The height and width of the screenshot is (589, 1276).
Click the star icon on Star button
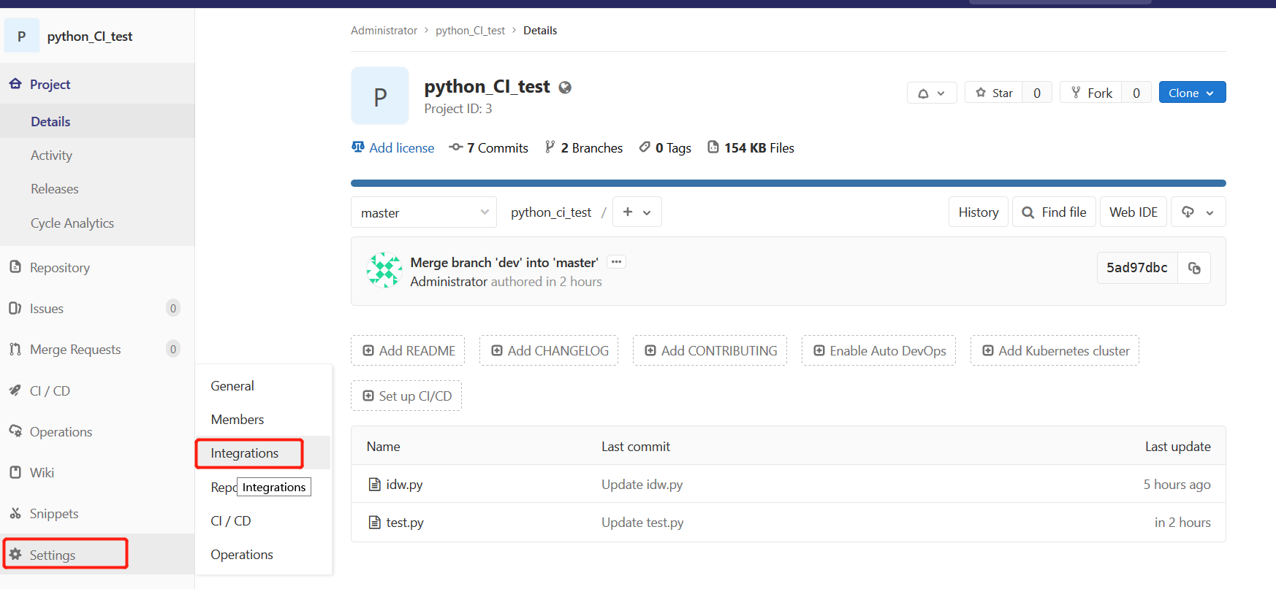tap(981, 93)
